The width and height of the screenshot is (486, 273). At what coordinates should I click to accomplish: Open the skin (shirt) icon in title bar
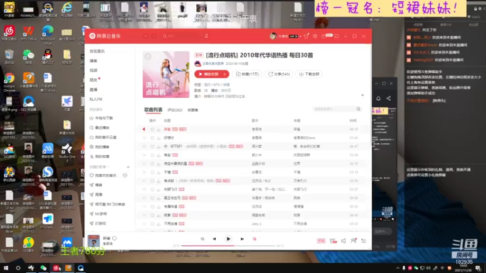click(x=306, y=36)
